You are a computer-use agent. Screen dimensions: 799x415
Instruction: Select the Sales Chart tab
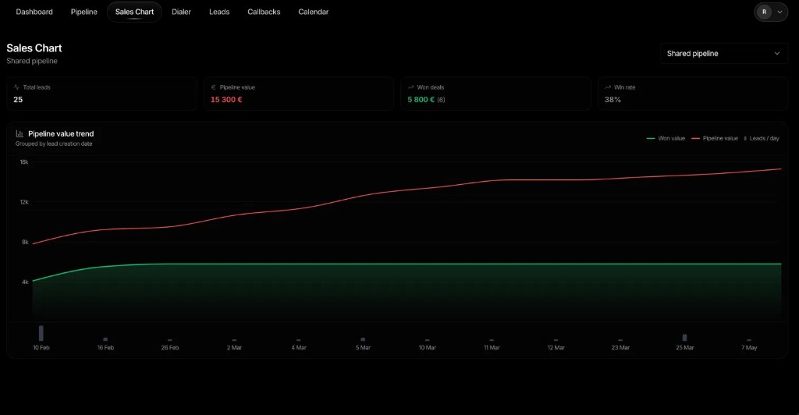coord(134,12)
